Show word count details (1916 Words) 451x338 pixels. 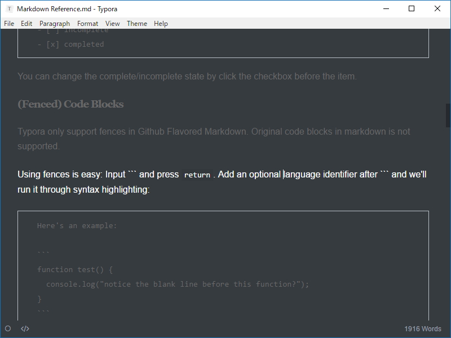click(x=422, y=328)
